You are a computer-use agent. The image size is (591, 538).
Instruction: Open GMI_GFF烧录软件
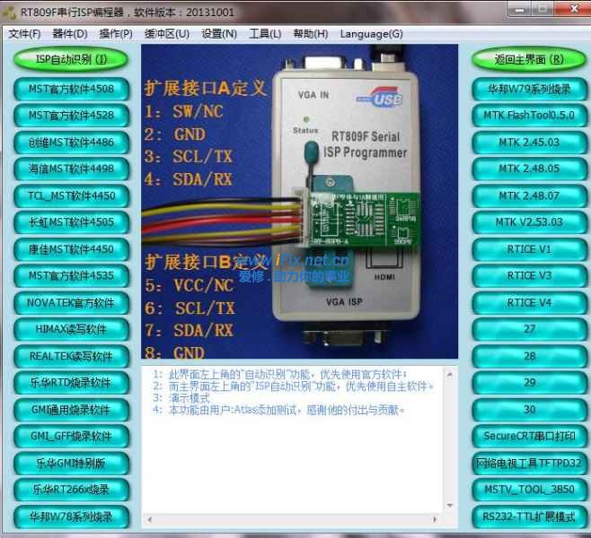coord(71,437)
